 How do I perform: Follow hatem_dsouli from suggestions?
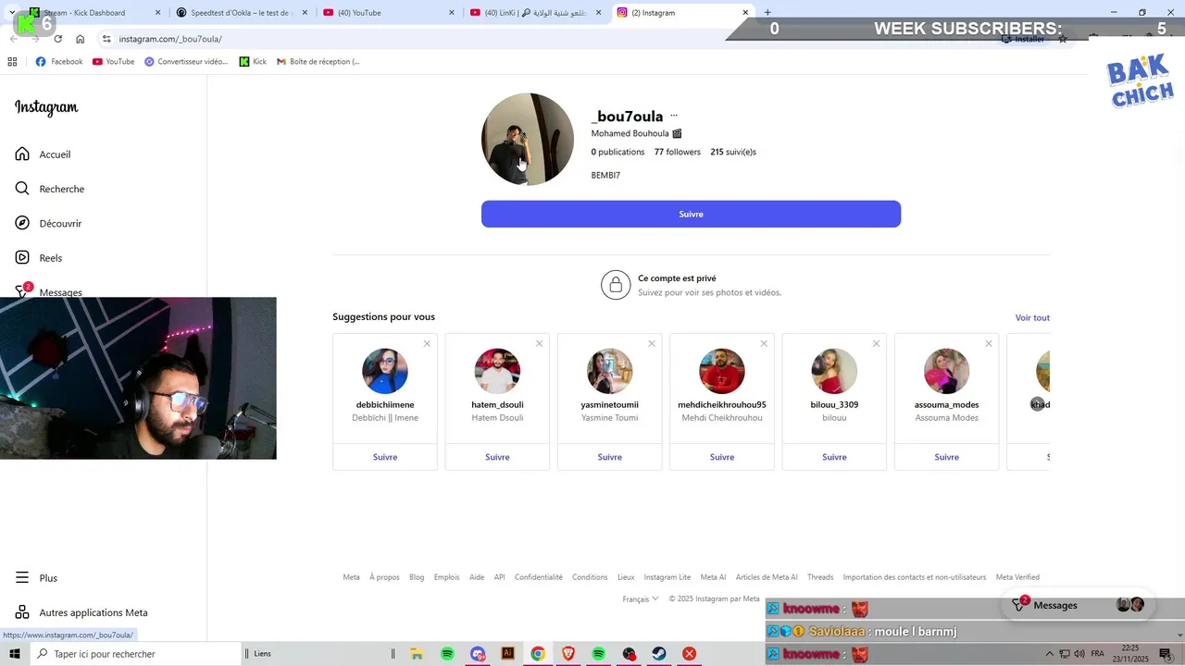497,457
